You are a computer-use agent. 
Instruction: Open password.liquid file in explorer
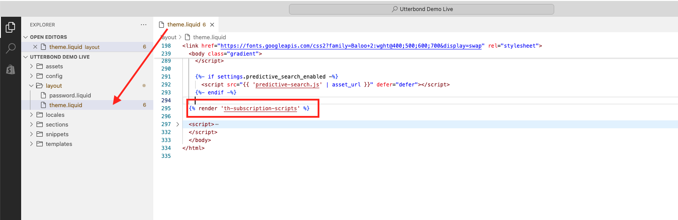(x=87, y=95)
